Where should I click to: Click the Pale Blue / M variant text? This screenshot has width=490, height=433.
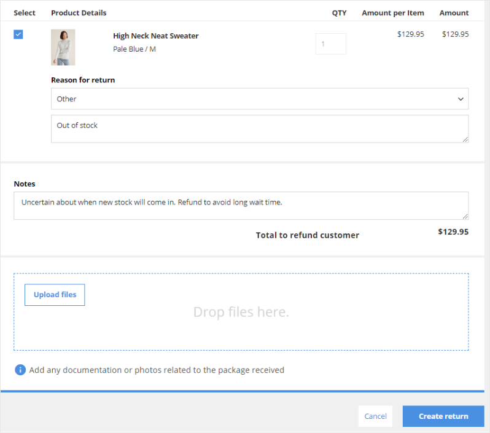(x=134, y=49)
